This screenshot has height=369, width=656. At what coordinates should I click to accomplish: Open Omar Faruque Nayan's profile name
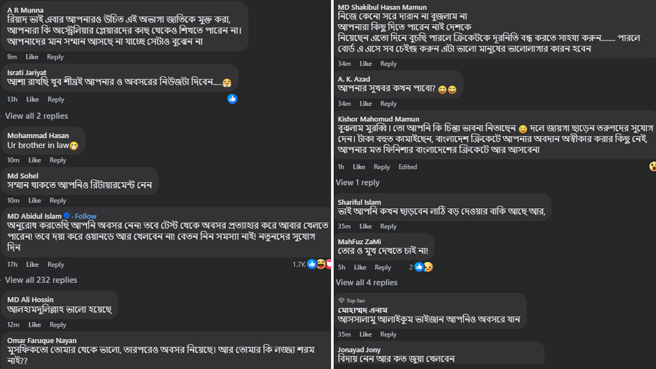pyautogui.click(x=42, y=340)
